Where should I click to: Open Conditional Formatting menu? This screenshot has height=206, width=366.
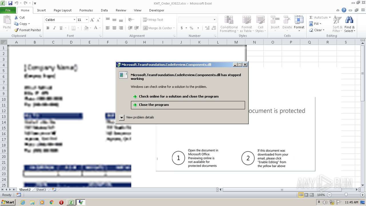coord(229,24)
